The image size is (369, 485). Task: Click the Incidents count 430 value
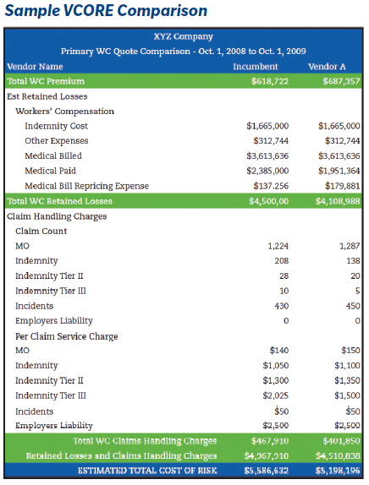(x=281, y=306)
